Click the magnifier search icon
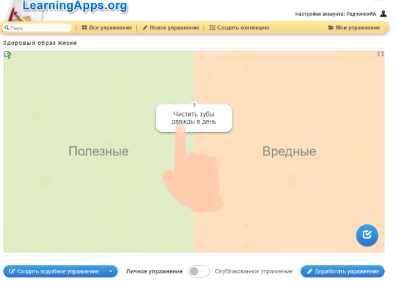 coord(7,28)
